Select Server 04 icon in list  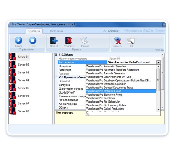click(13, 80)
